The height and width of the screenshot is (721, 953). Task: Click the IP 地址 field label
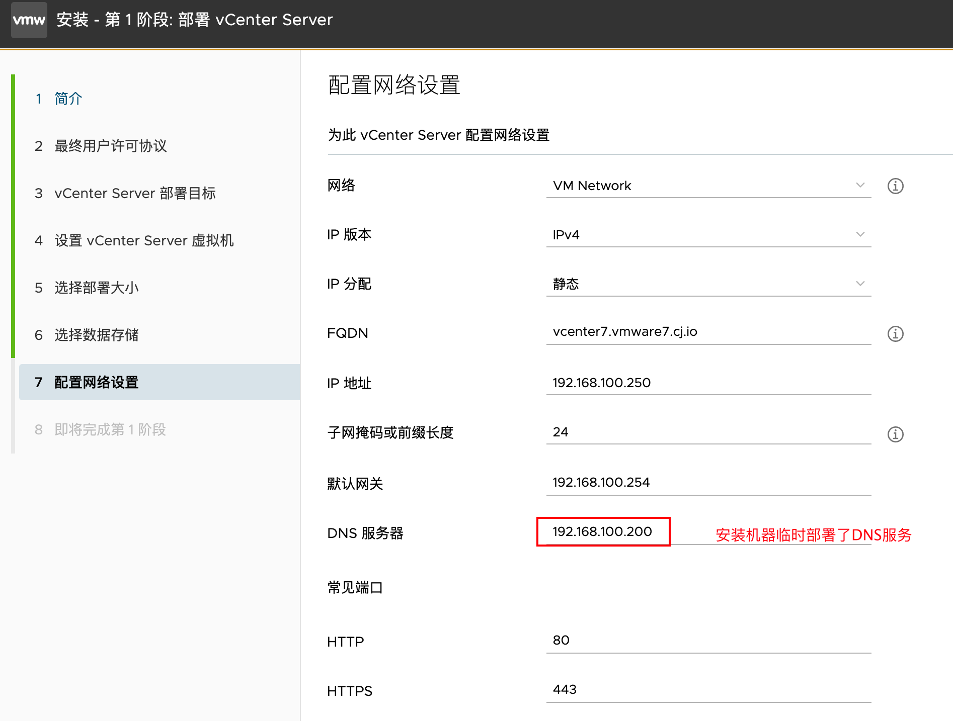[349, 383]
